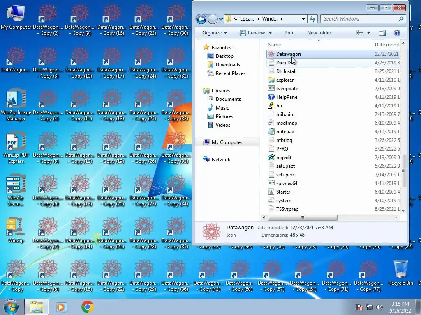Open the network tray icon
The width and height of the screenshot is (421, 315).
click(370, 307)
